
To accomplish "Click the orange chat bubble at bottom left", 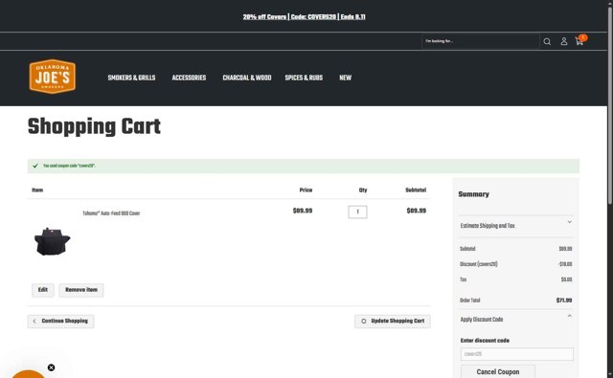I will pyautogui.click(x=28, y=374).
